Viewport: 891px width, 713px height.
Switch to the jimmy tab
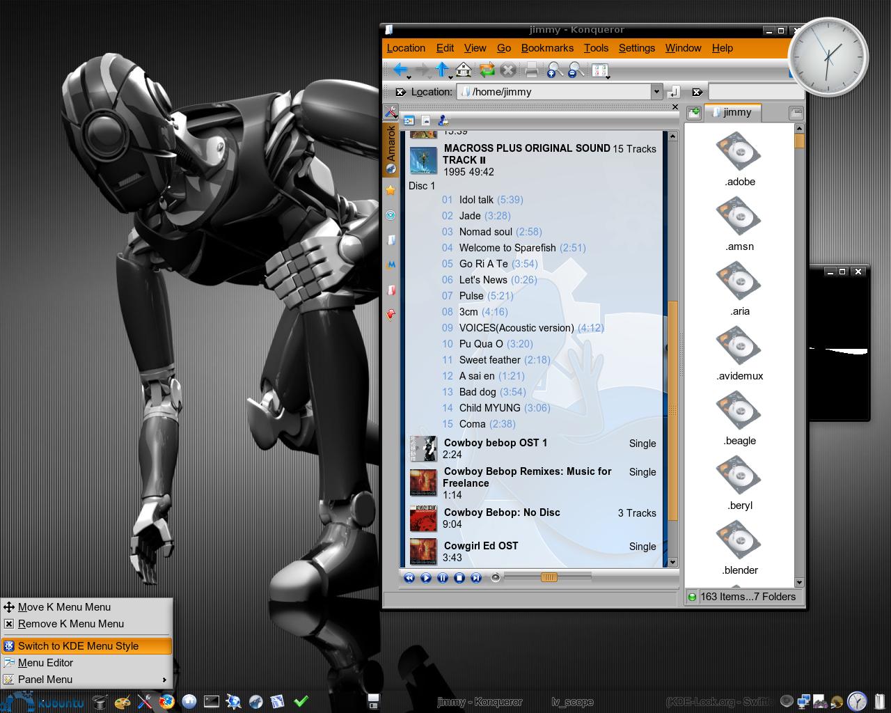point(732,112)
